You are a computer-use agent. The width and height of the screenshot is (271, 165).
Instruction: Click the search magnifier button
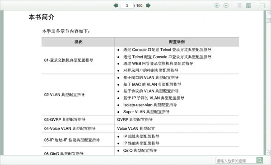pyautogui.click(x=260, y=160)
